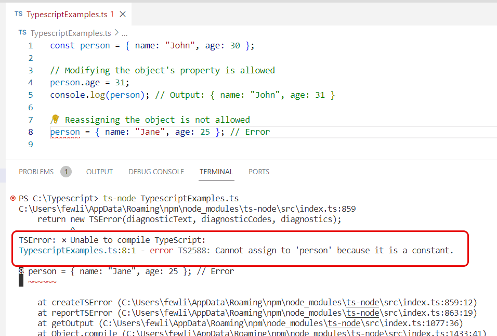Click line number 4 in the gutter
Image resolution: width=497 pixels, height=336 pixels.
[x=31, y=83]
